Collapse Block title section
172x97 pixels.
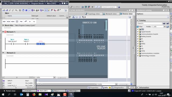[3, 25]
